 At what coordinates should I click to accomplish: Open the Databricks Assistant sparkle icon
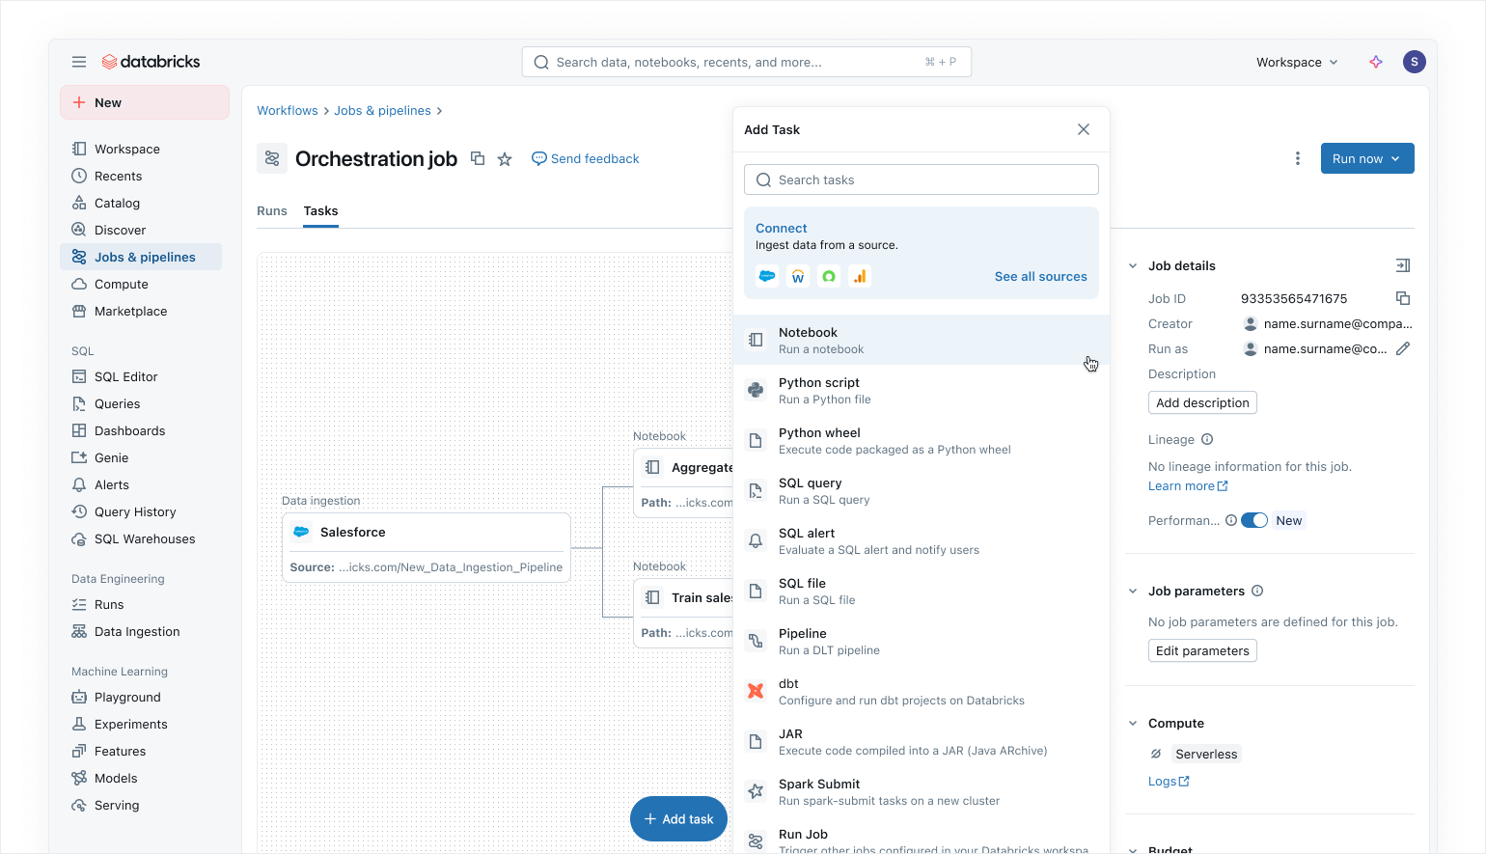pyautogui.click(x=1376, y=62)
